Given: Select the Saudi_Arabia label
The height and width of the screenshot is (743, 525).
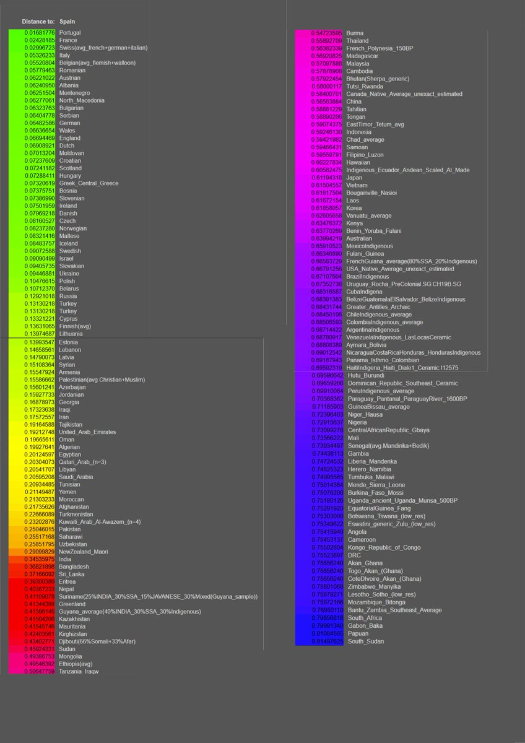Looking at the screenshot, I should 76,477.
